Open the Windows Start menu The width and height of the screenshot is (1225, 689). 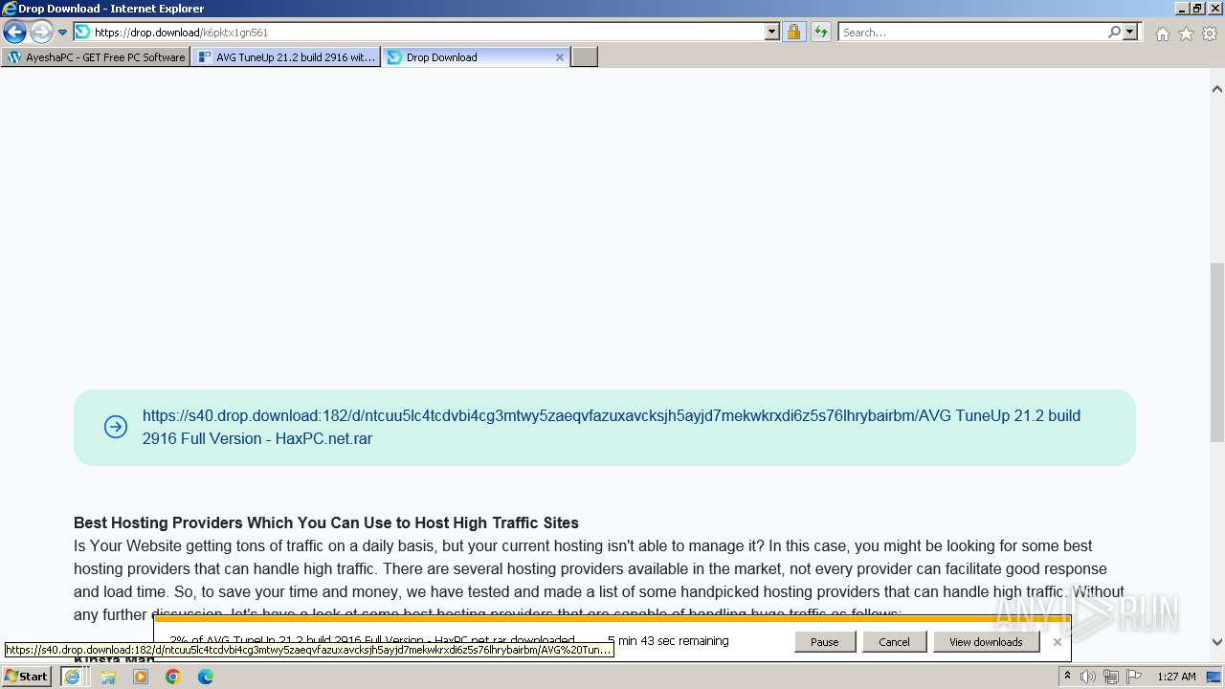click(27, 677)
